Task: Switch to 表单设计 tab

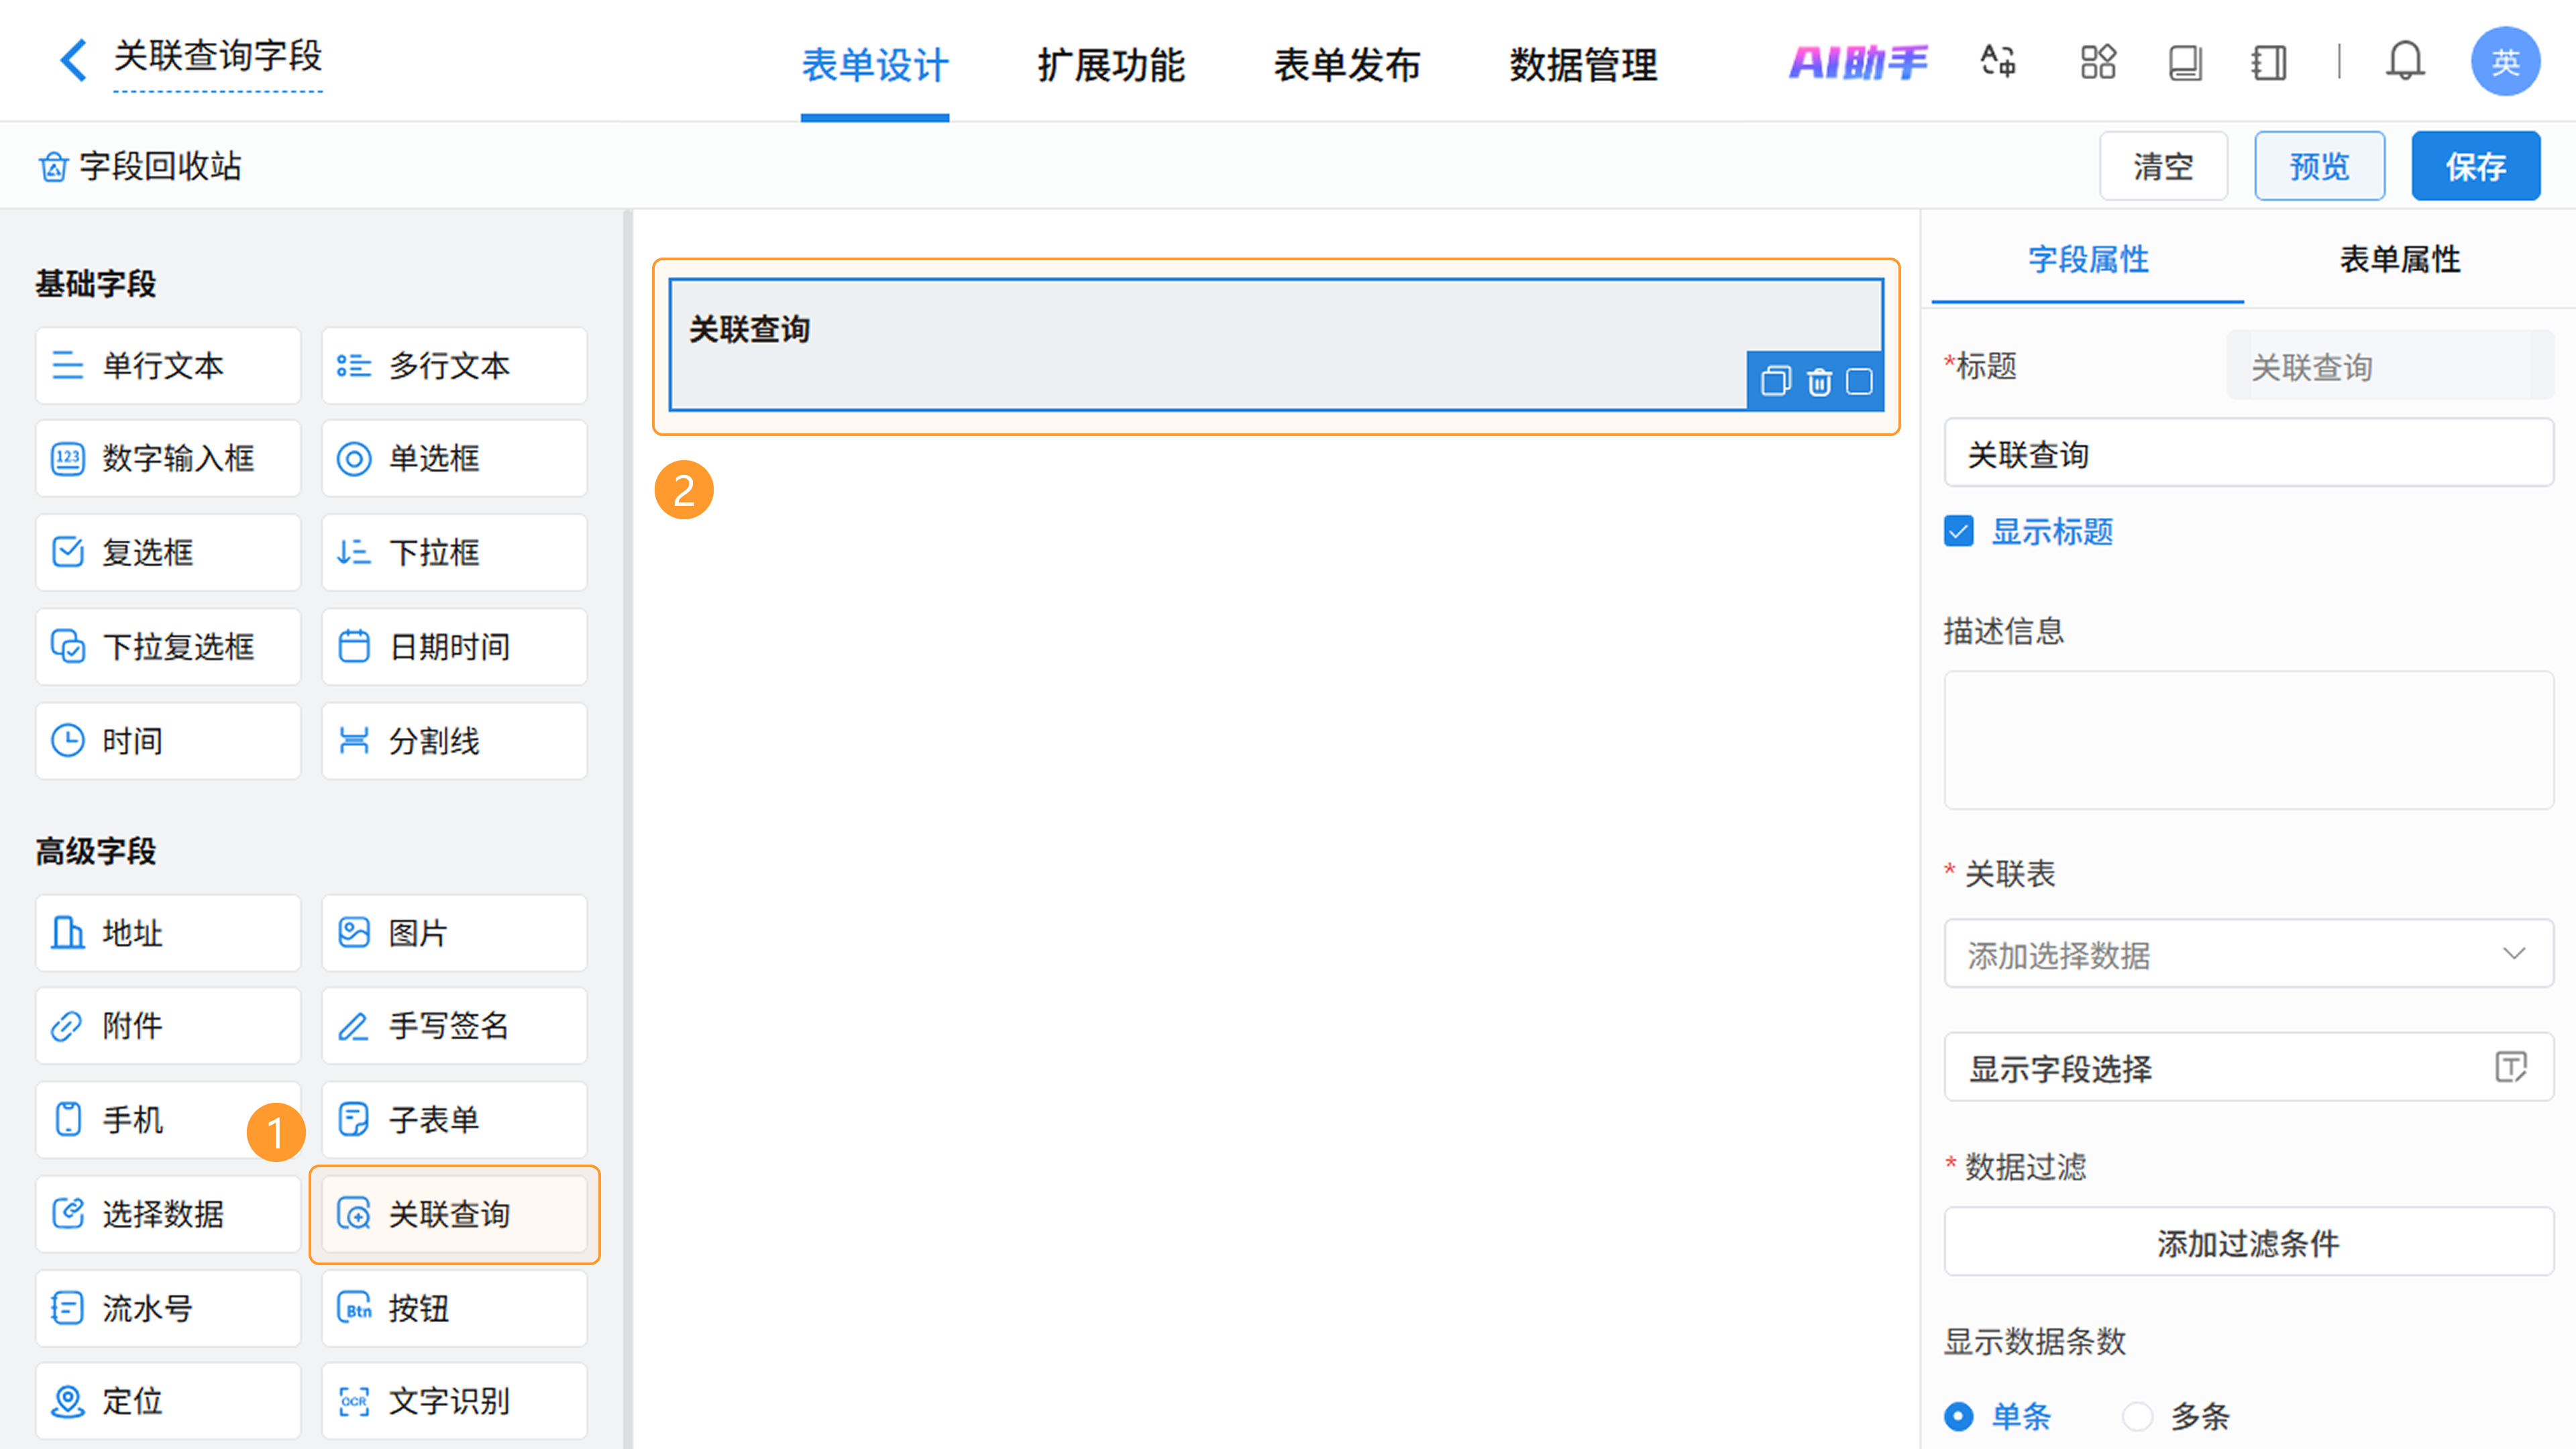Action: [875, 66]
